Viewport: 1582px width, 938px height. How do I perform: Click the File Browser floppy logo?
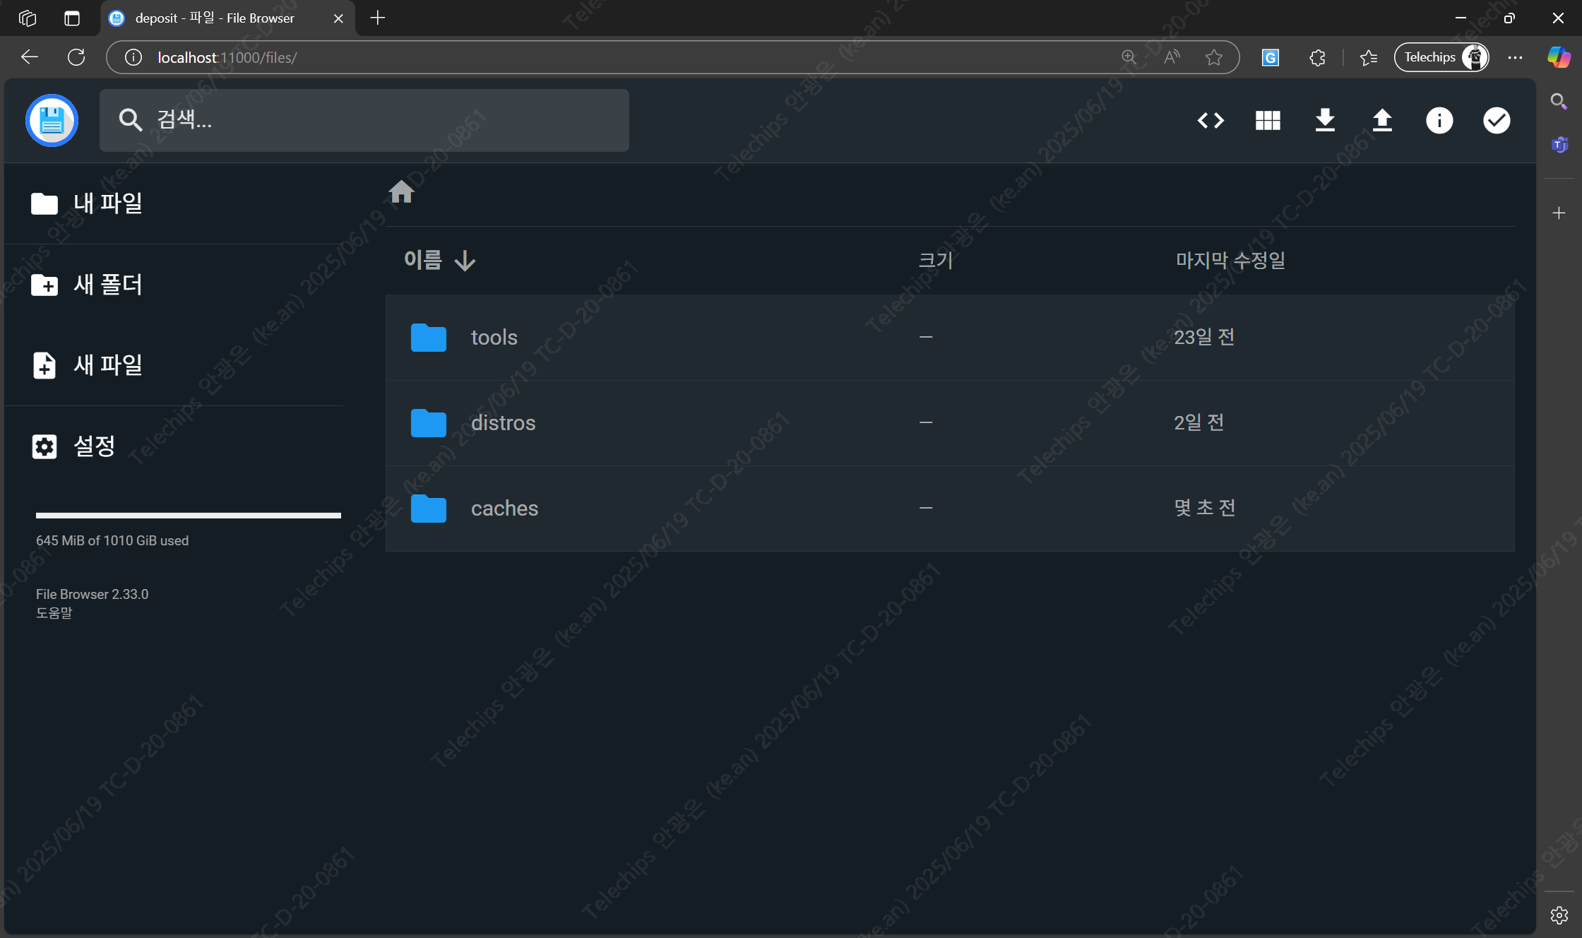click(x=52, y=121)
